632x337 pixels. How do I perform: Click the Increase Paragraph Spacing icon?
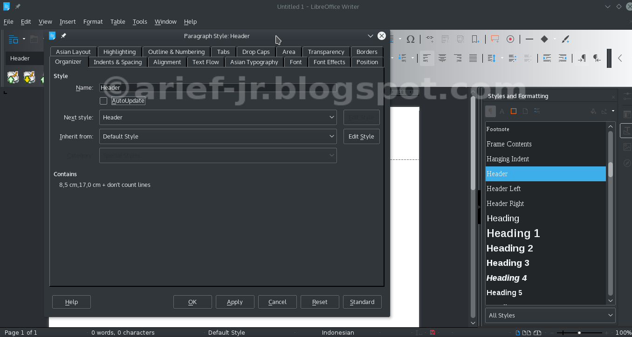[x=512, y=58]
